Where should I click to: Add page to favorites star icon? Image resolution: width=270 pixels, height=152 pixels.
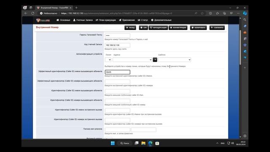(x=202, y=13)
